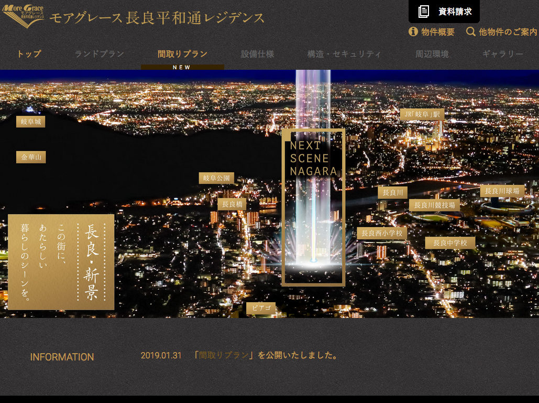
Task: Click the info icon beside 物件概要
Action: tap(413, 32)
